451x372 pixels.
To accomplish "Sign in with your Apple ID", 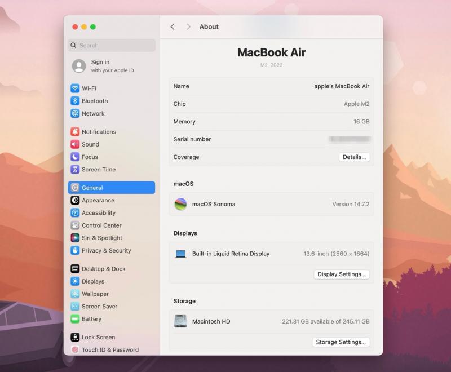I will click(x=112, y=66).
